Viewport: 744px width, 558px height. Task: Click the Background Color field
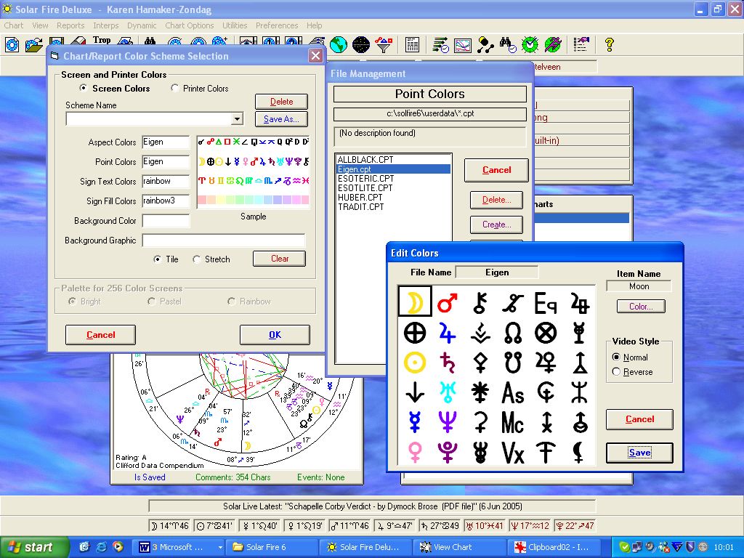(166, 221)
